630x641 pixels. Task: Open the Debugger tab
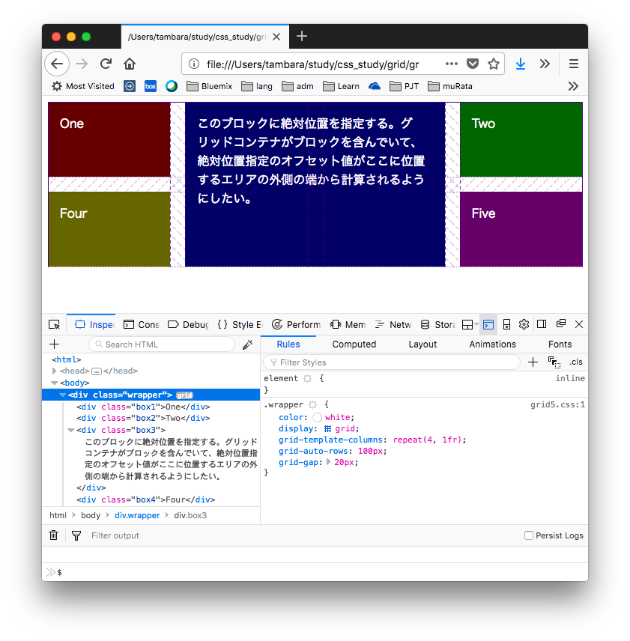pos(189,324)
